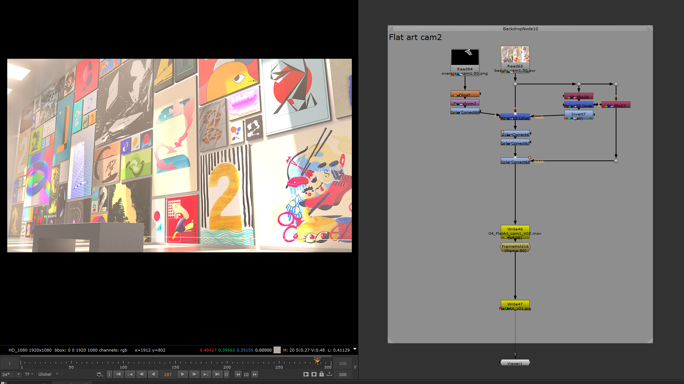Click the timeline panel expand chevrons
Image resolution: width=684 pixels, height=384 pixels.
[x=355, y=367]
